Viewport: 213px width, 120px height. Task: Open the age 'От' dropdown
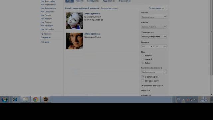[x=147, y=47]
